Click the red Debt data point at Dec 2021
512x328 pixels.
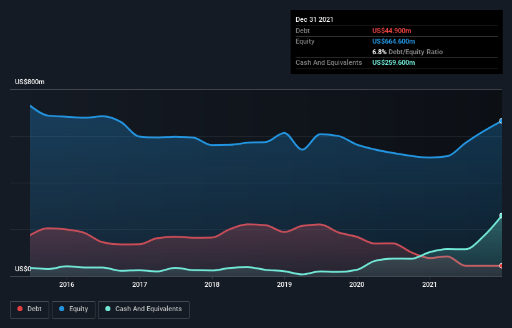point(501,266)
